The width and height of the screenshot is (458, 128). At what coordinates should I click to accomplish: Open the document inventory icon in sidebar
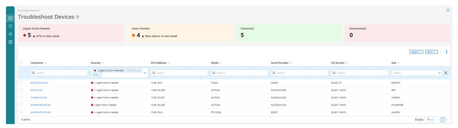click(x=10, y=42)
